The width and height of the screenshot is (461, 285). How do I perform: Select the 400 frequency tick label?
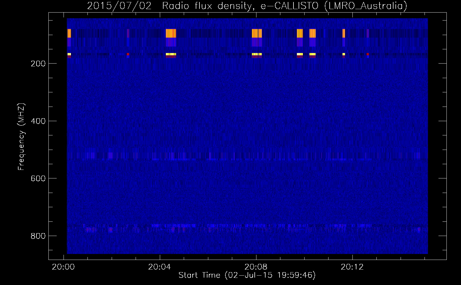(38, 121)
